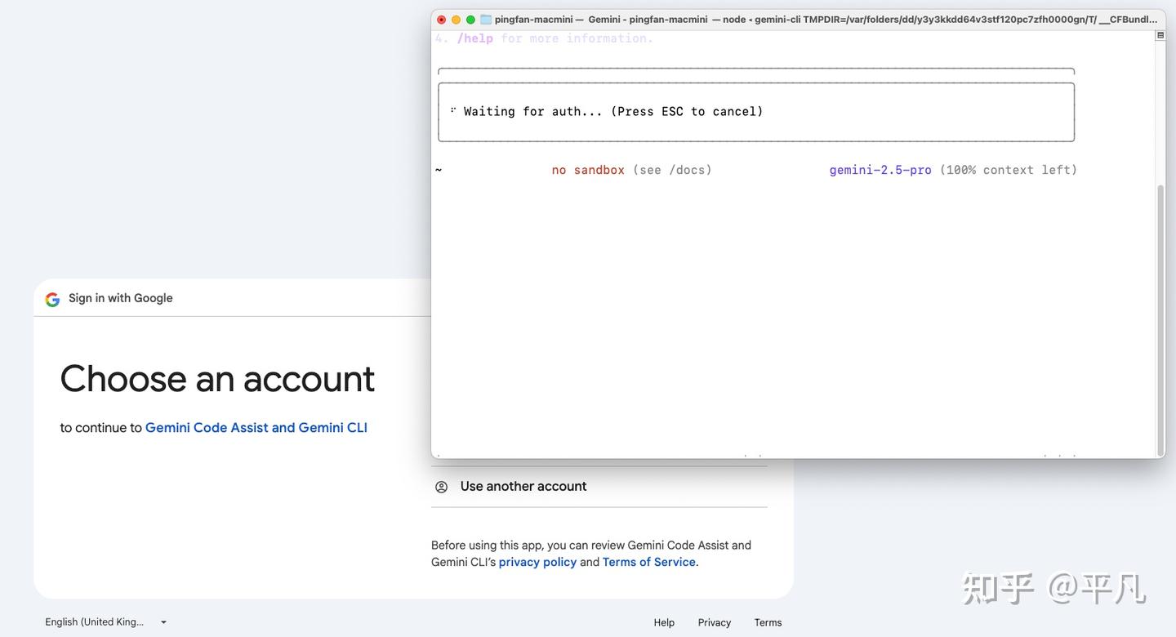
Task: Click the "(100% context left)" status text
Action: point(1009,170)
